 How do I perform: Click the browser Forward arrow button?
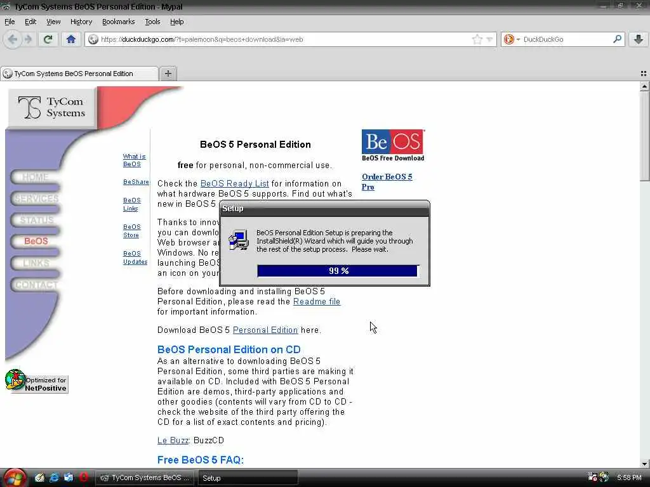pyautogui.click(x=28, y=39)
